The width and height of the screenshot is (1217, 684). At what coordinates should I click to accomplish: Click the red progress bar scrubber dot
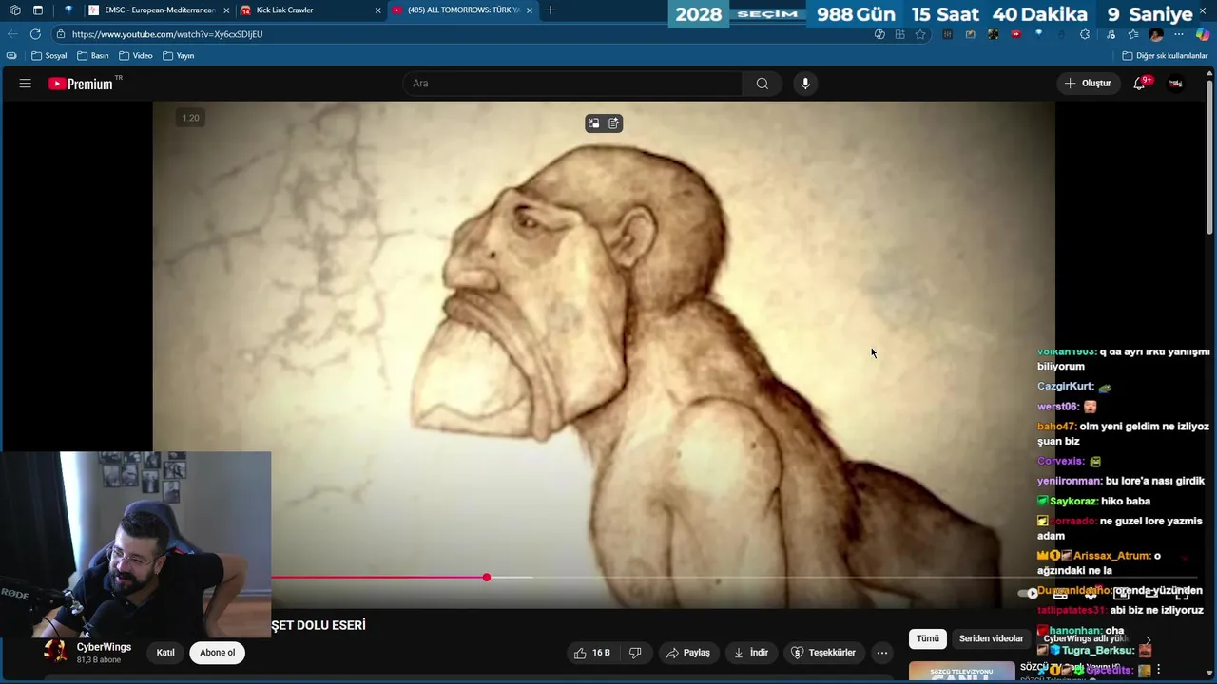coord(487,578)
